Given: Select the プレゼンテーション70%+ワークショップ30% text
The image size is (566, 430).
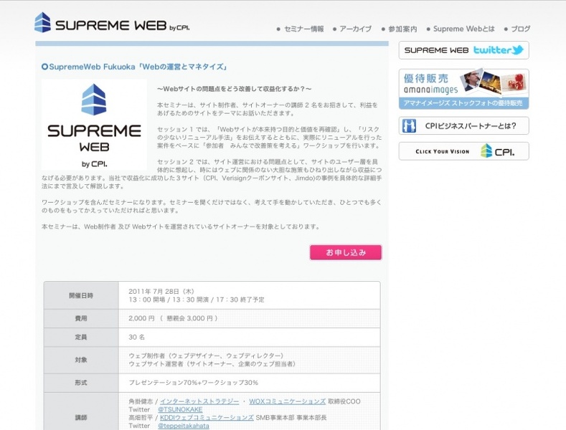Looking at the screenshot, I should (194, 383).
